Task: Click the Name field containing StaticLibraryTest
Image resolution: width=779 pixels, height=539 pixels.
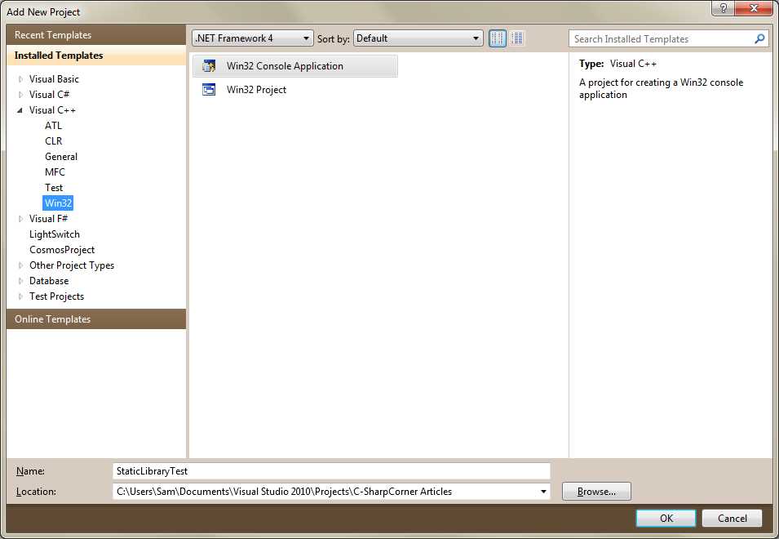Action: (331, 471)
